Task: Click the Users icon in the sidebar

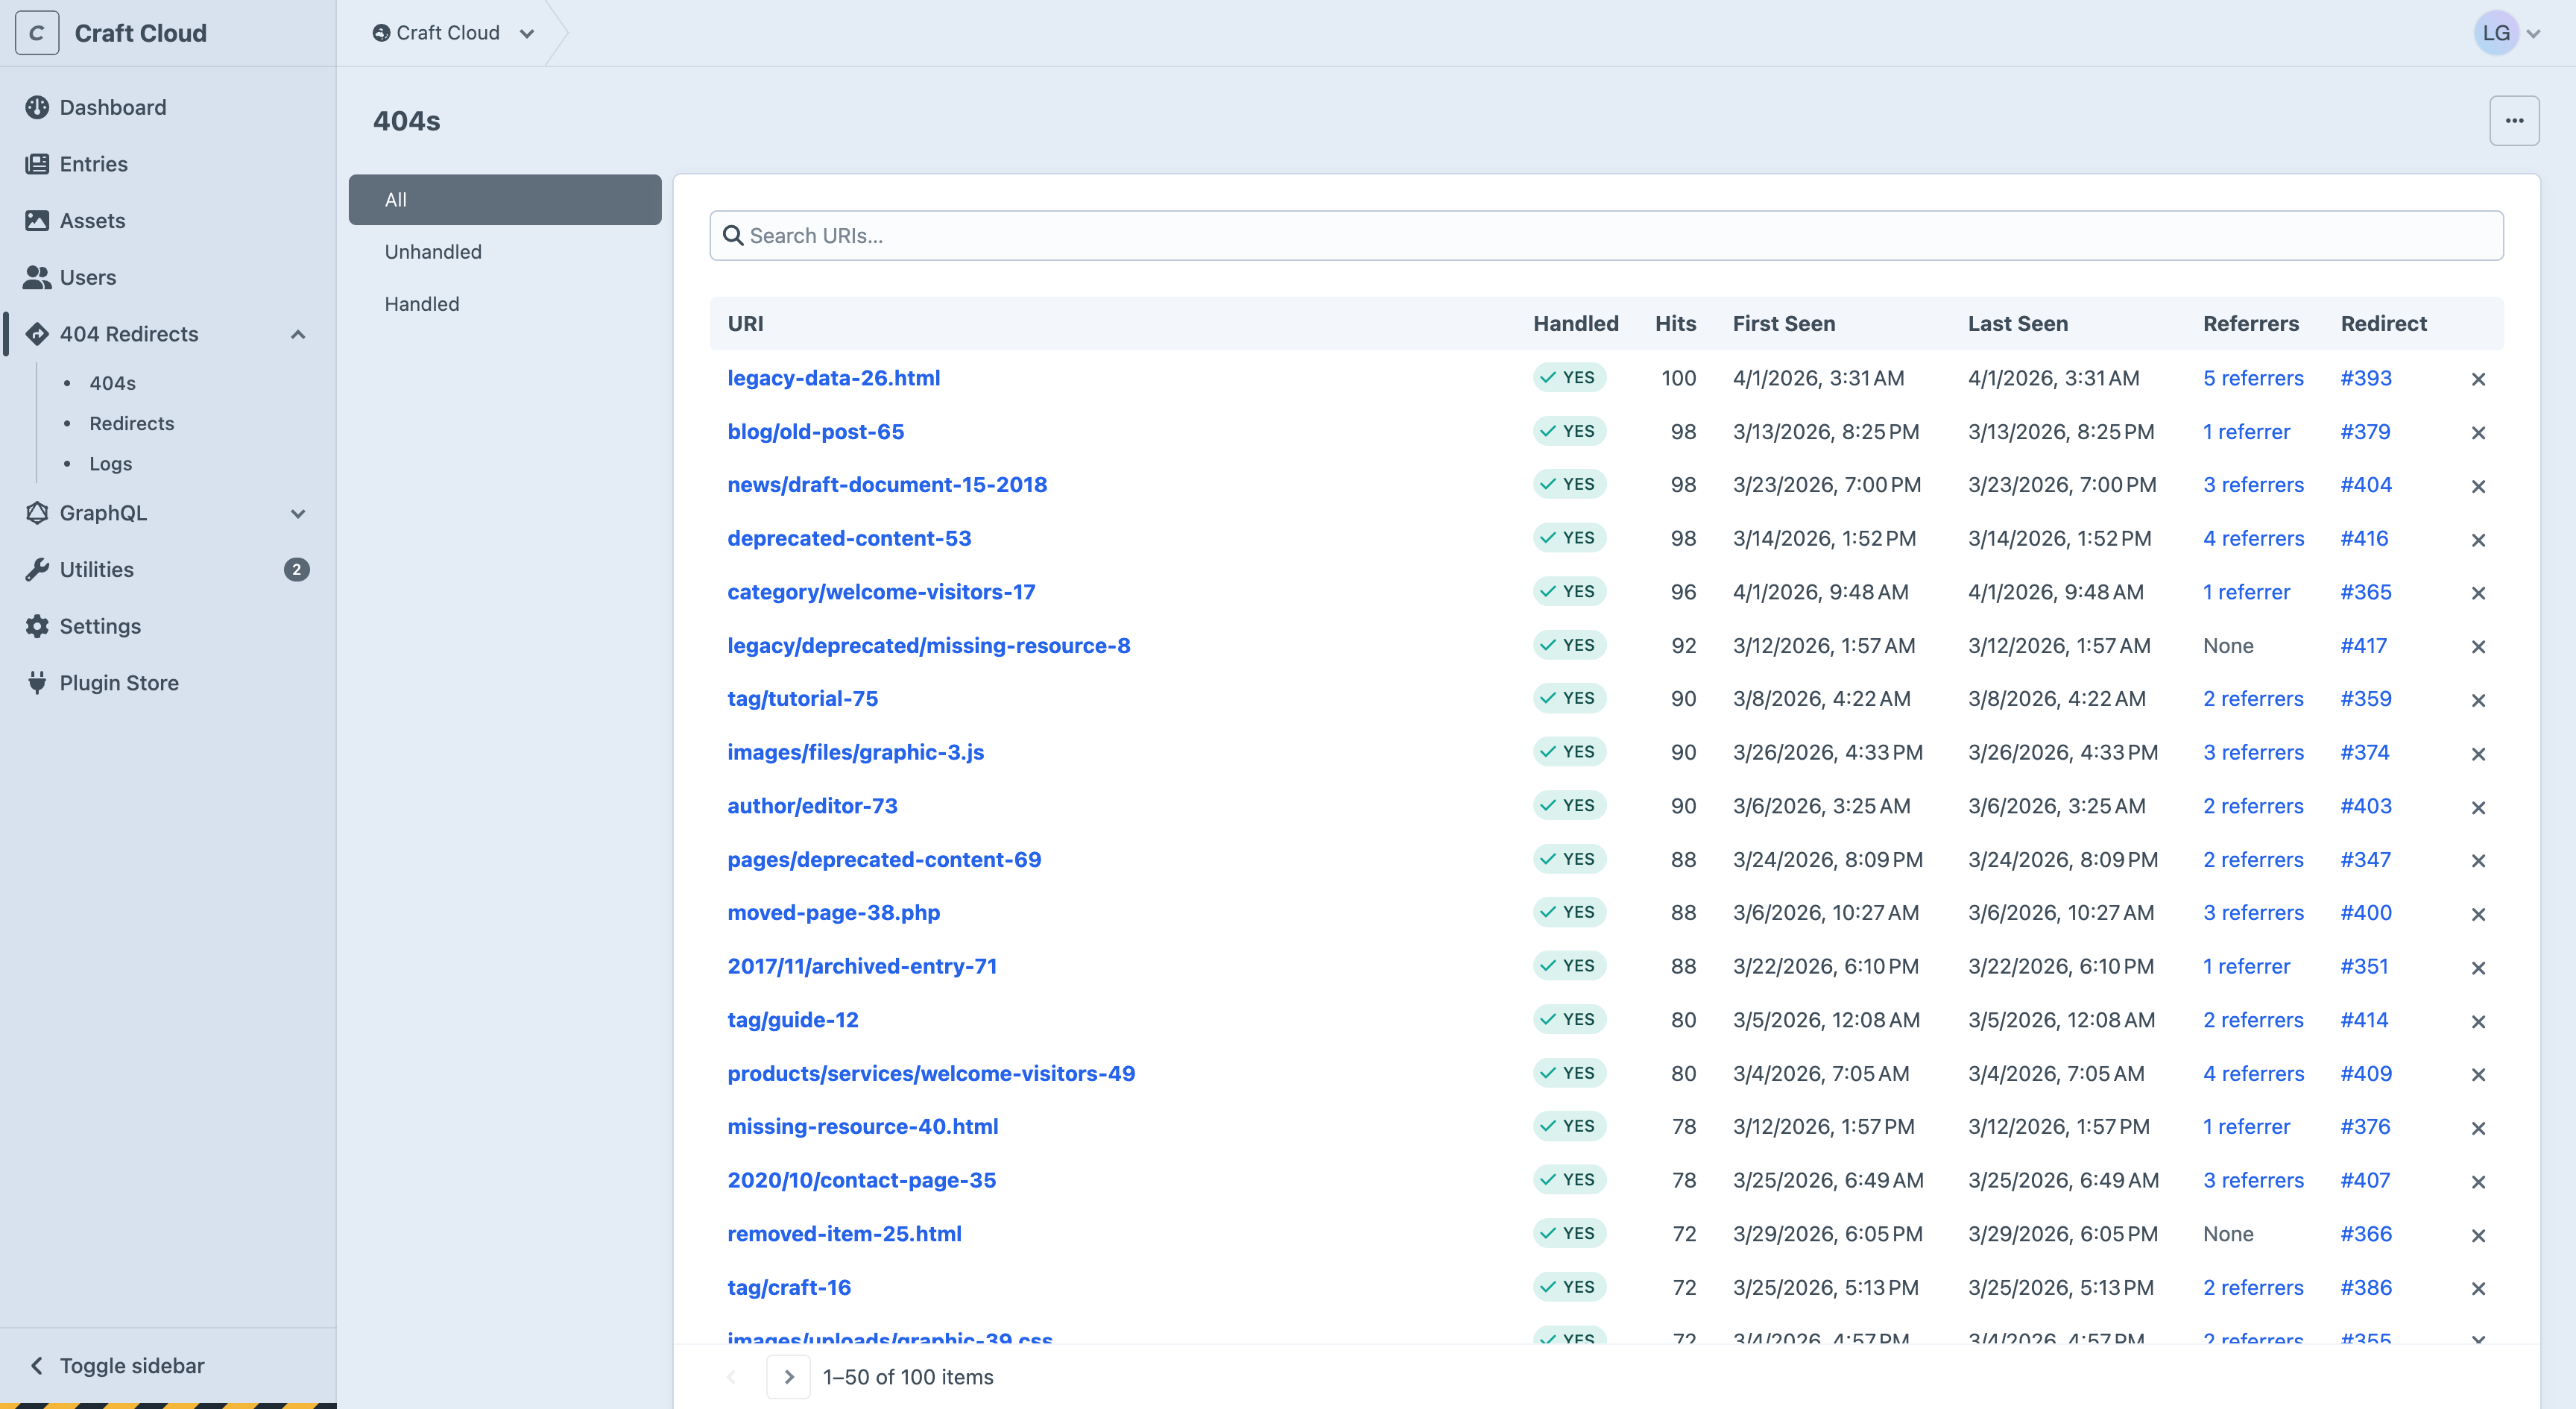Action: (x=38, y=277)
